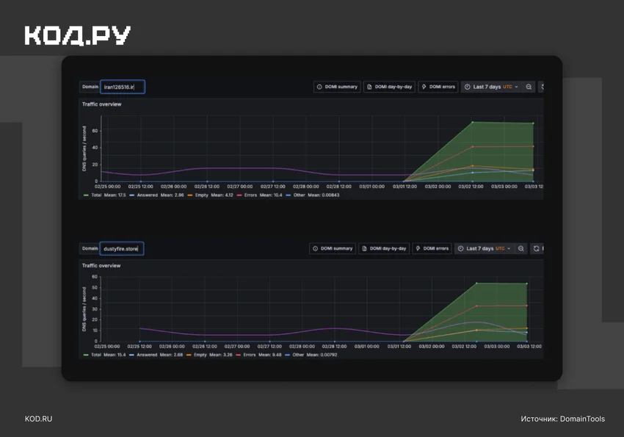Toggle the Total series with Mean 17.5

(x=105, y=195)
